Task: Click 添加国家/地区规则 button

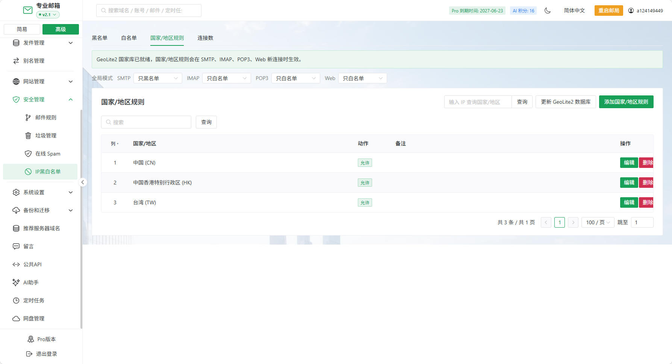Action: [x=626, y=102]
